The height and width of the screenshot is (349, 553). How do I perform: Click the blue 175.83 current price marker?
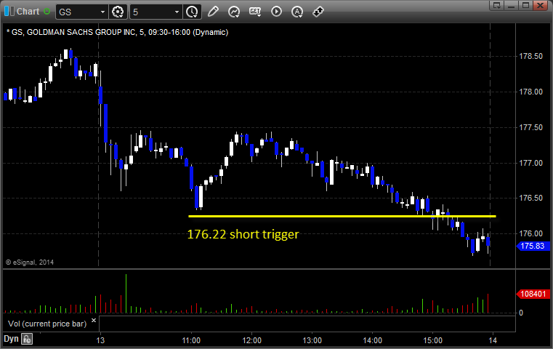(533, 246)
